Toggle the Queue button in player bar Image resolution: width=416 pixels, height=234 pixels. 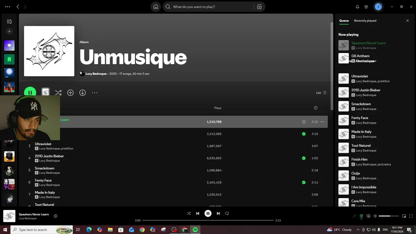click(361, 216)
